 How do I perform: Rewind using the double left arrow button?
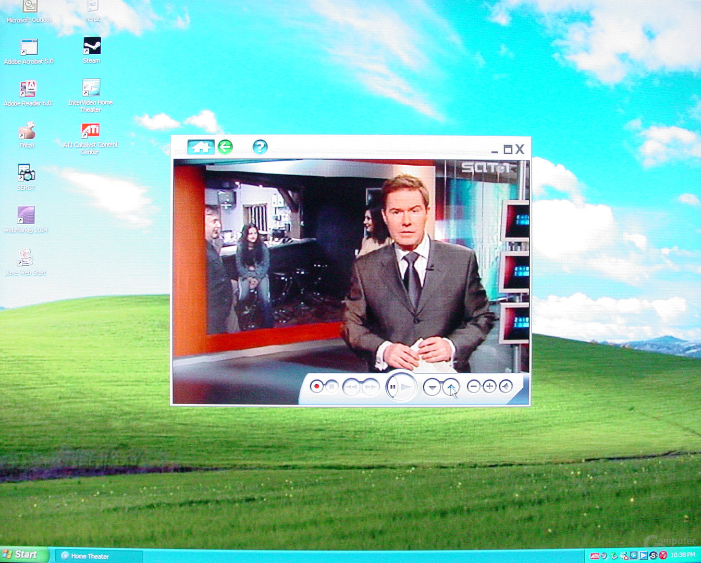pyautogui.click(x=352, y=387)
